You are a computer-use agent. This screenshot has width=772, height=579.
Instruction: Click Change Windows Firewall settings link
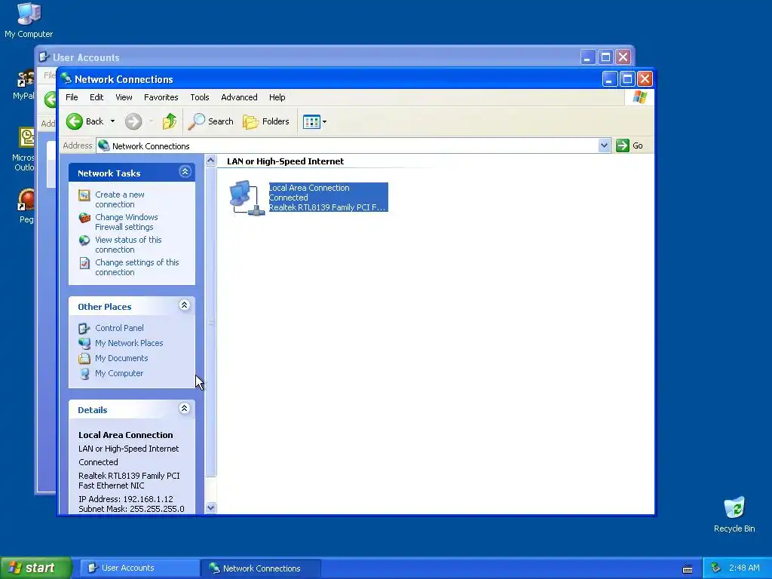pos(127,222)
